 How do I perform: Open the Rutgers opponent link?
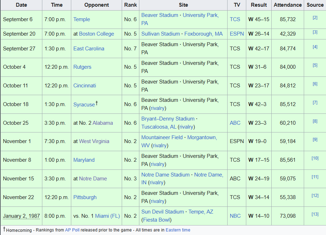click(x=82, y=67)
